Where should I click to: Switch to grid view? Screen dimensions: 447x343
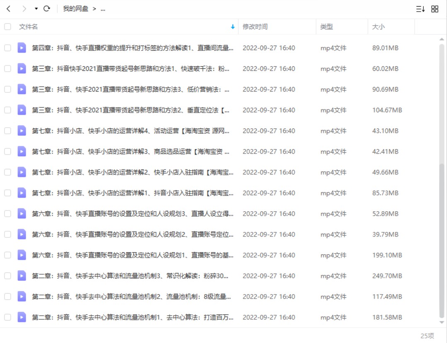pyautogui.click(x=435, y=9)
